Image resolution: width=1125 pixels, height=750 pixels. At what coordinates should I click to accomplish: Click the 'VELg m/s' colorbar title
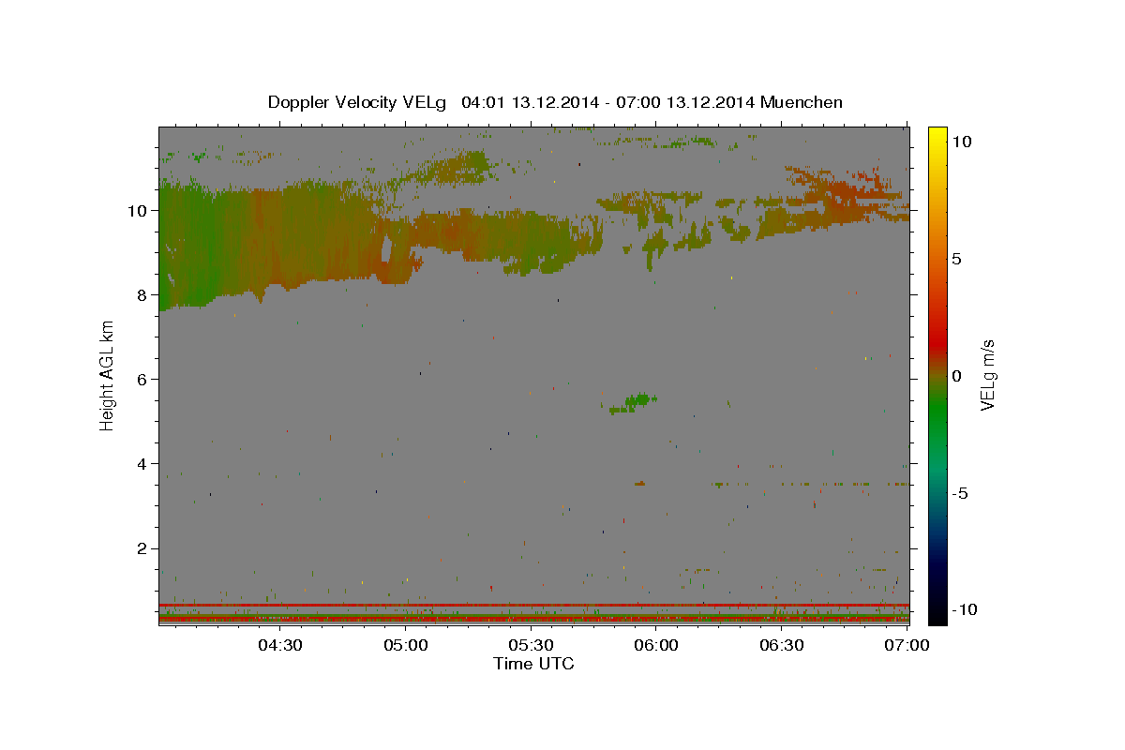(x=986, y=376)
